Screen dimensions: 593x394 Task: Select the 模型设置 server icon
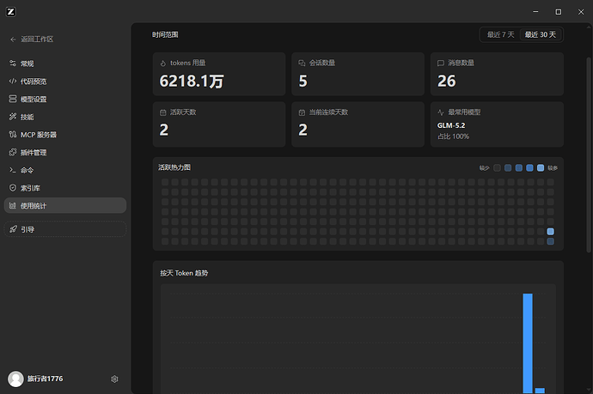[x=13, y=99]
